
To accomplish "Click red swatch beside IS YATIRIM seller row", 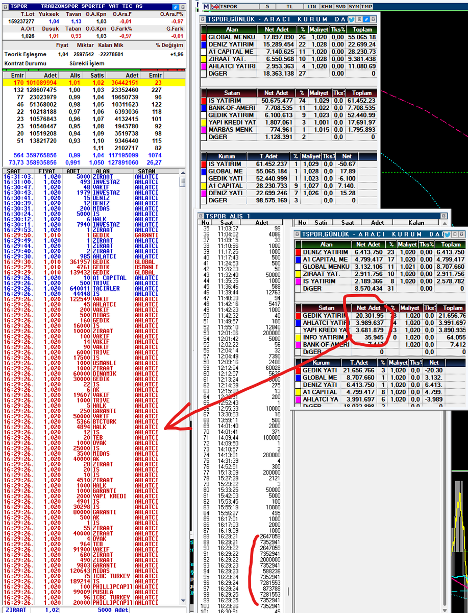I will coord(204,101).
